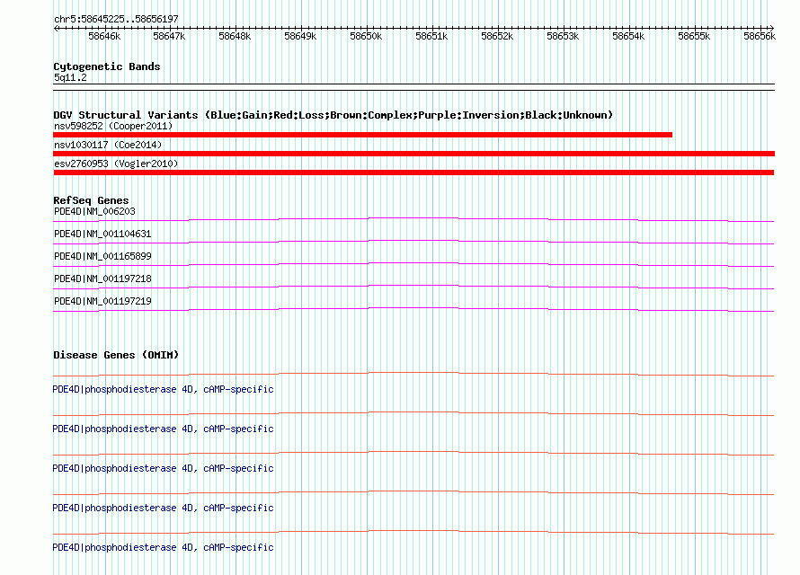
Task: Open the topmost PDE4D phosphodiesterase 4D OMIM link
Action: click(x=163, y=389)
